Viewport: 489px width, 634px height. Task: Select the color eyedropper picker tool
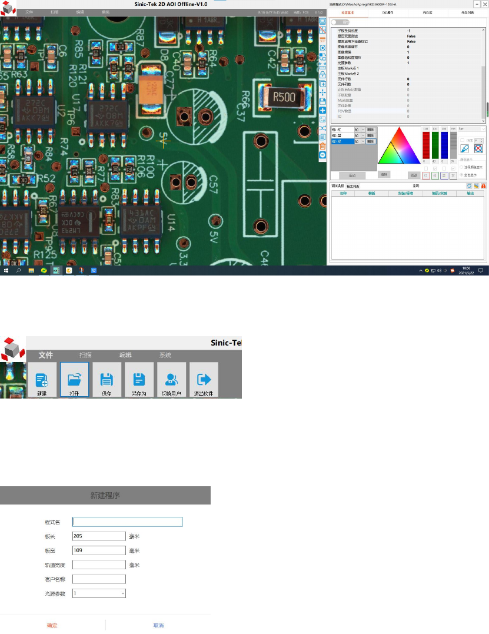click(465, 149)
